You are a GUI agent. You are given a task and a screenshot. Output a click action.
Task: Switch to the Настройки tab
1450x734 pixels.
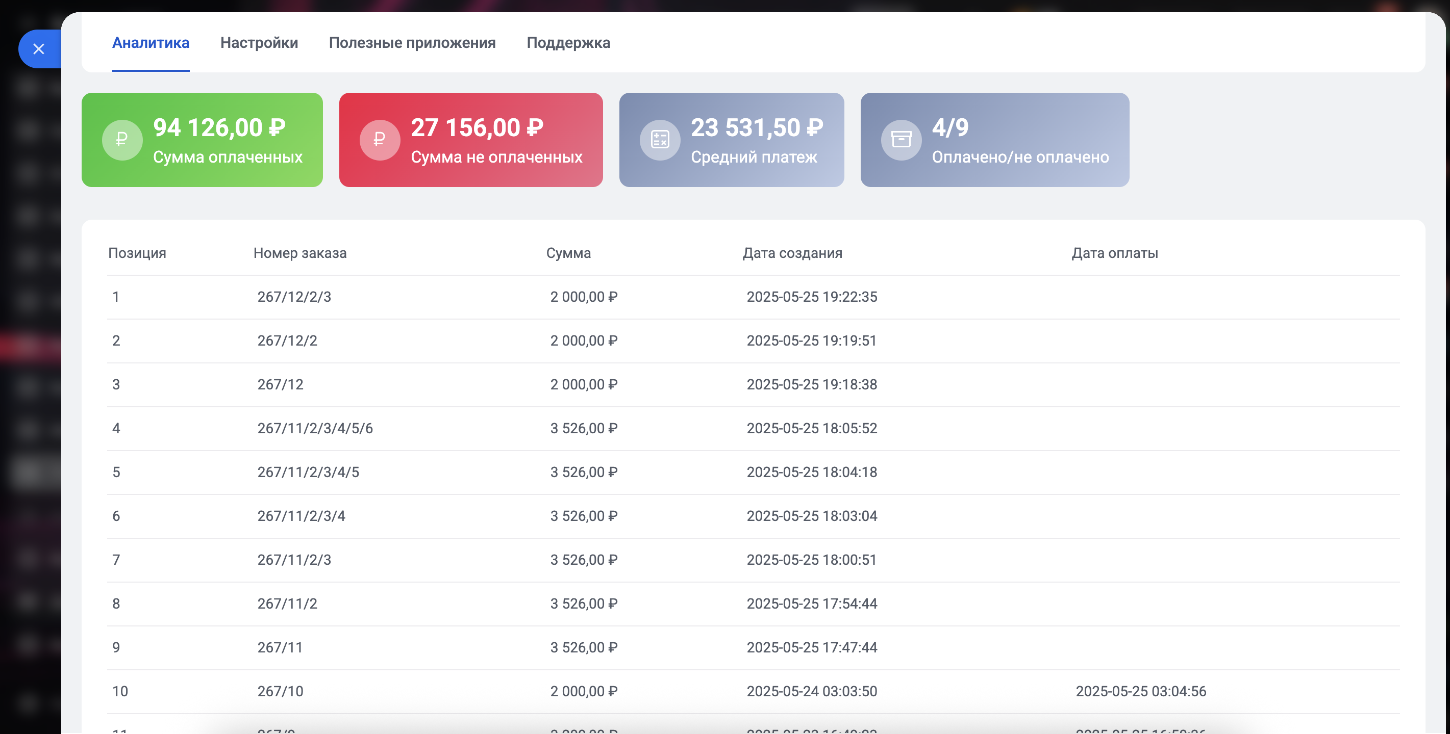tap(260, 43)
